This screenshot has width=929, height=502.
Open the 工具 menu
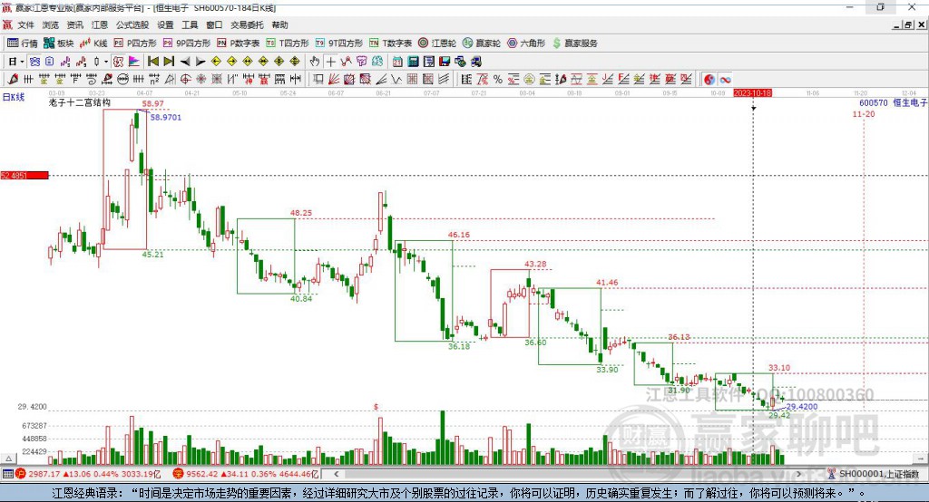click(190, 24)
